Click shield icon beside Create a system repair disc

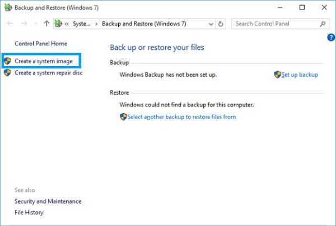coord(7,73)
